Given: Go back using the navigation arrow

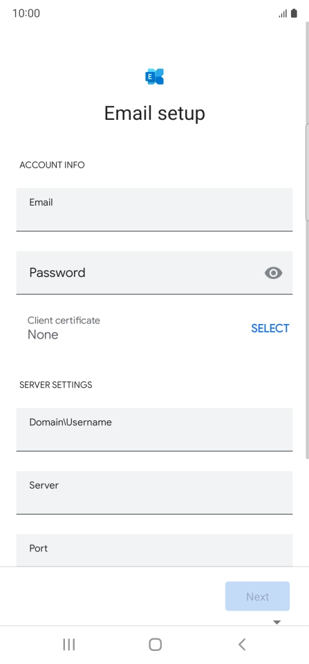Looking at the screenshot, I should point(242,645).
